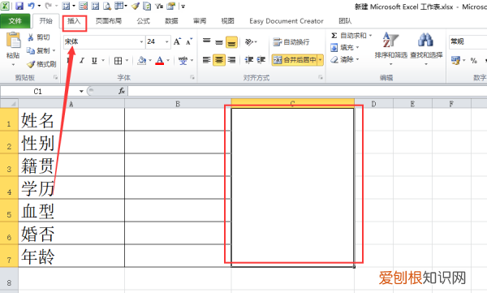
Task: Switch to the 插入 Insert tab
Action: (74, 21)
